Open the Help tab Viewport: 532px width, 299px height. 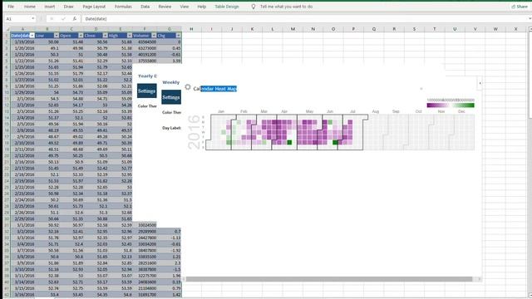[201, 7]
